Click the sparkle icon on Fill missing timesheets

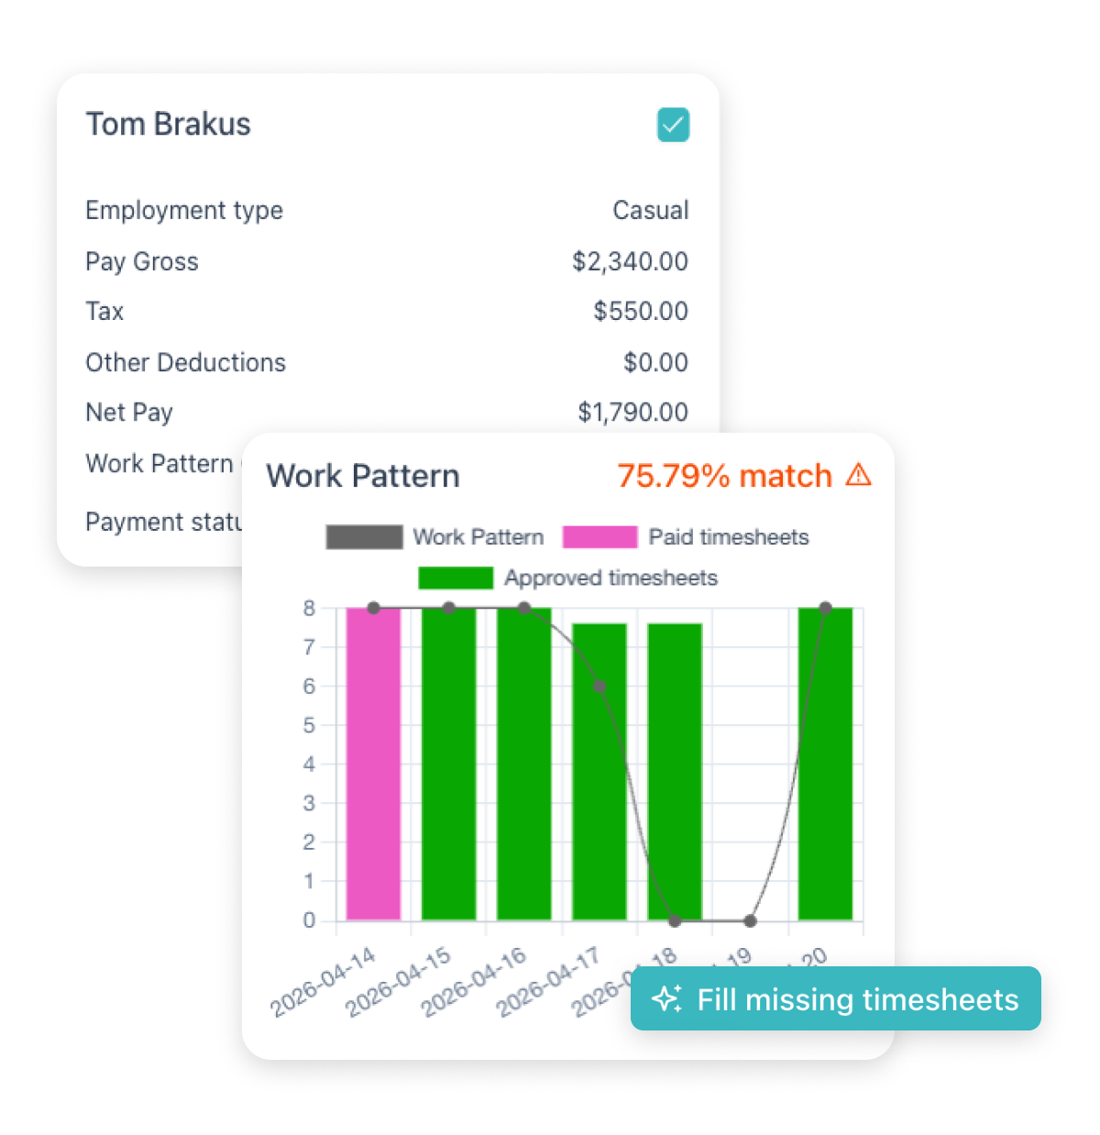(666, 998)
